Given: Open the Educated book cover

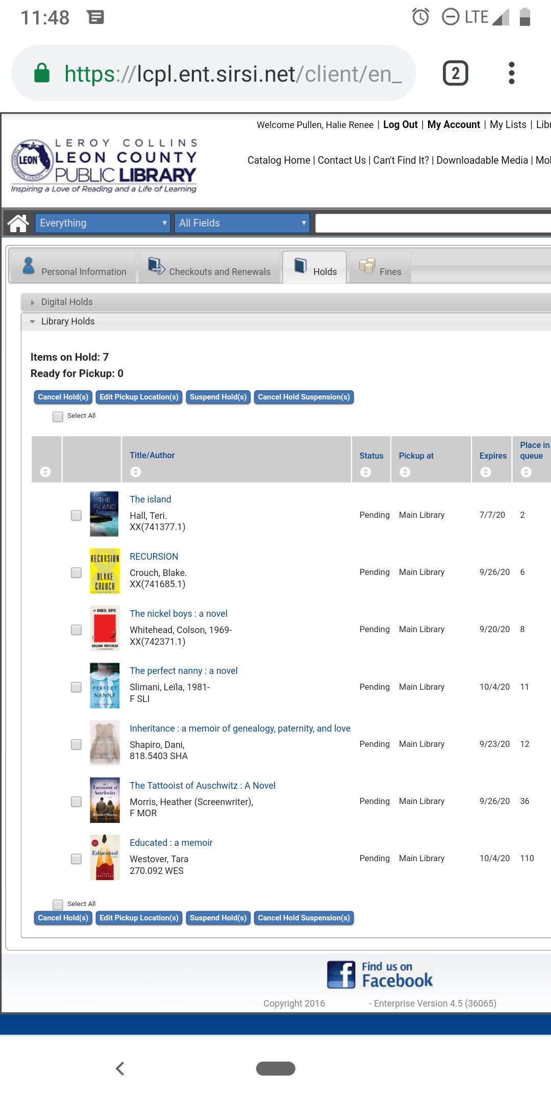Looking at the screenshot, I should pos(105,858).
